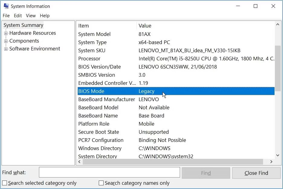The image size is (283, 189).
Task: Maximize the System Information window
Action: [x=256, y=6]
